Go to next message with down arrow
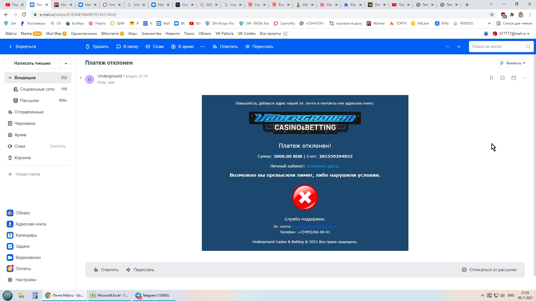 (x=459, y=47)
